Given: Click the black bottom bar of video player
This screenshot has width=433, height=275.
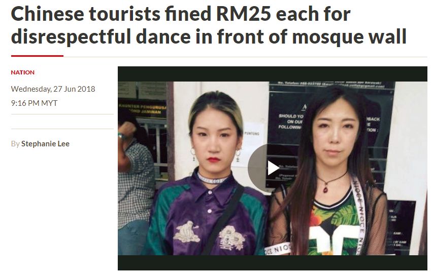Looking at the screenshot, I should click(x=272, y=263).
